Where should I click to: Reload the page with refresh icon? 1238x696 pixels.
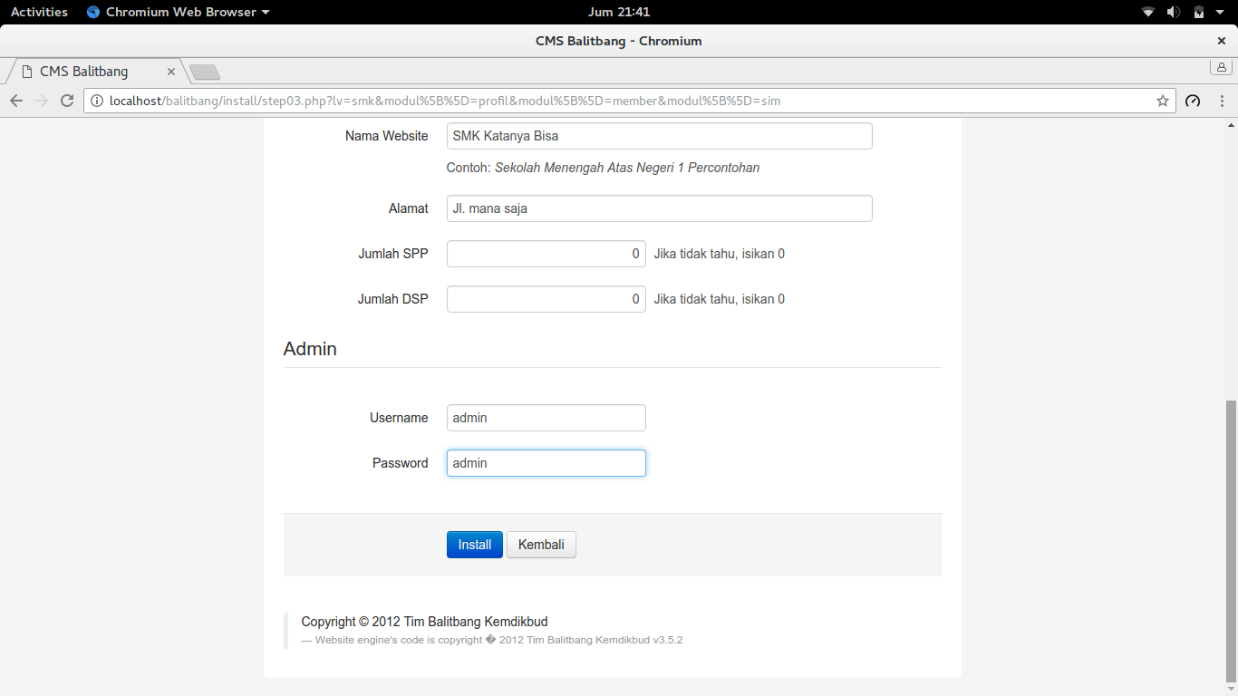(67, 101)
